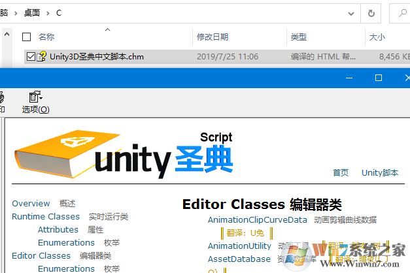Click the 桌面 breadcrumb in the address bar
This screenshot has height=273, width=410.
pos(32,13)
